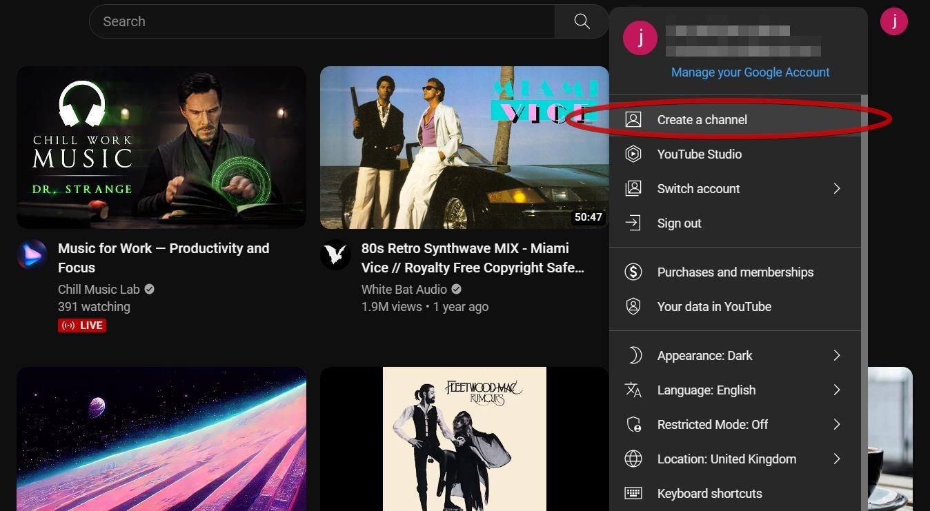Open Music for Work video title
Image resolution: width=930 pixels, height=511 pixels.
(164, 258)
